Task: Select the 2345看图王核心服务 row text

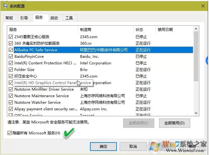Action: [x=32, y=37]
